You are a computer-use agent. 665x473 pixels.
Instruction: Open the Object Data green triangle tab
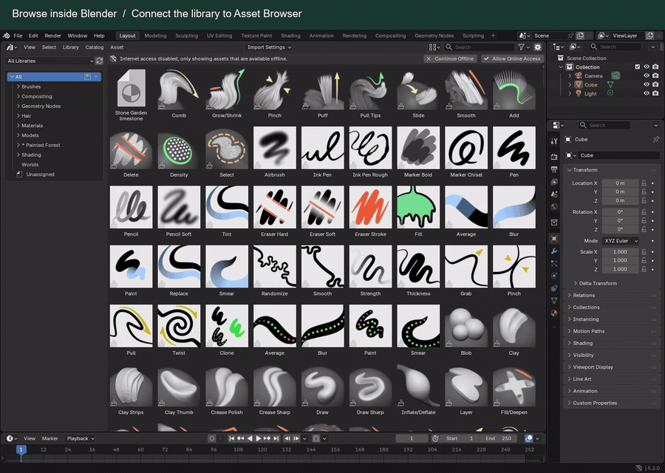554,300
